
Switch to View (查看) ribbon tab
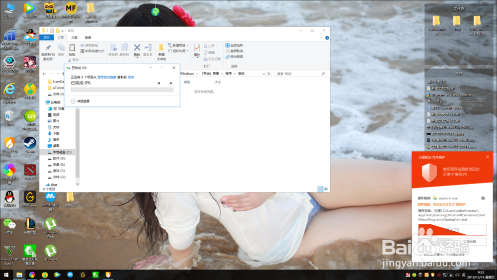88,38
